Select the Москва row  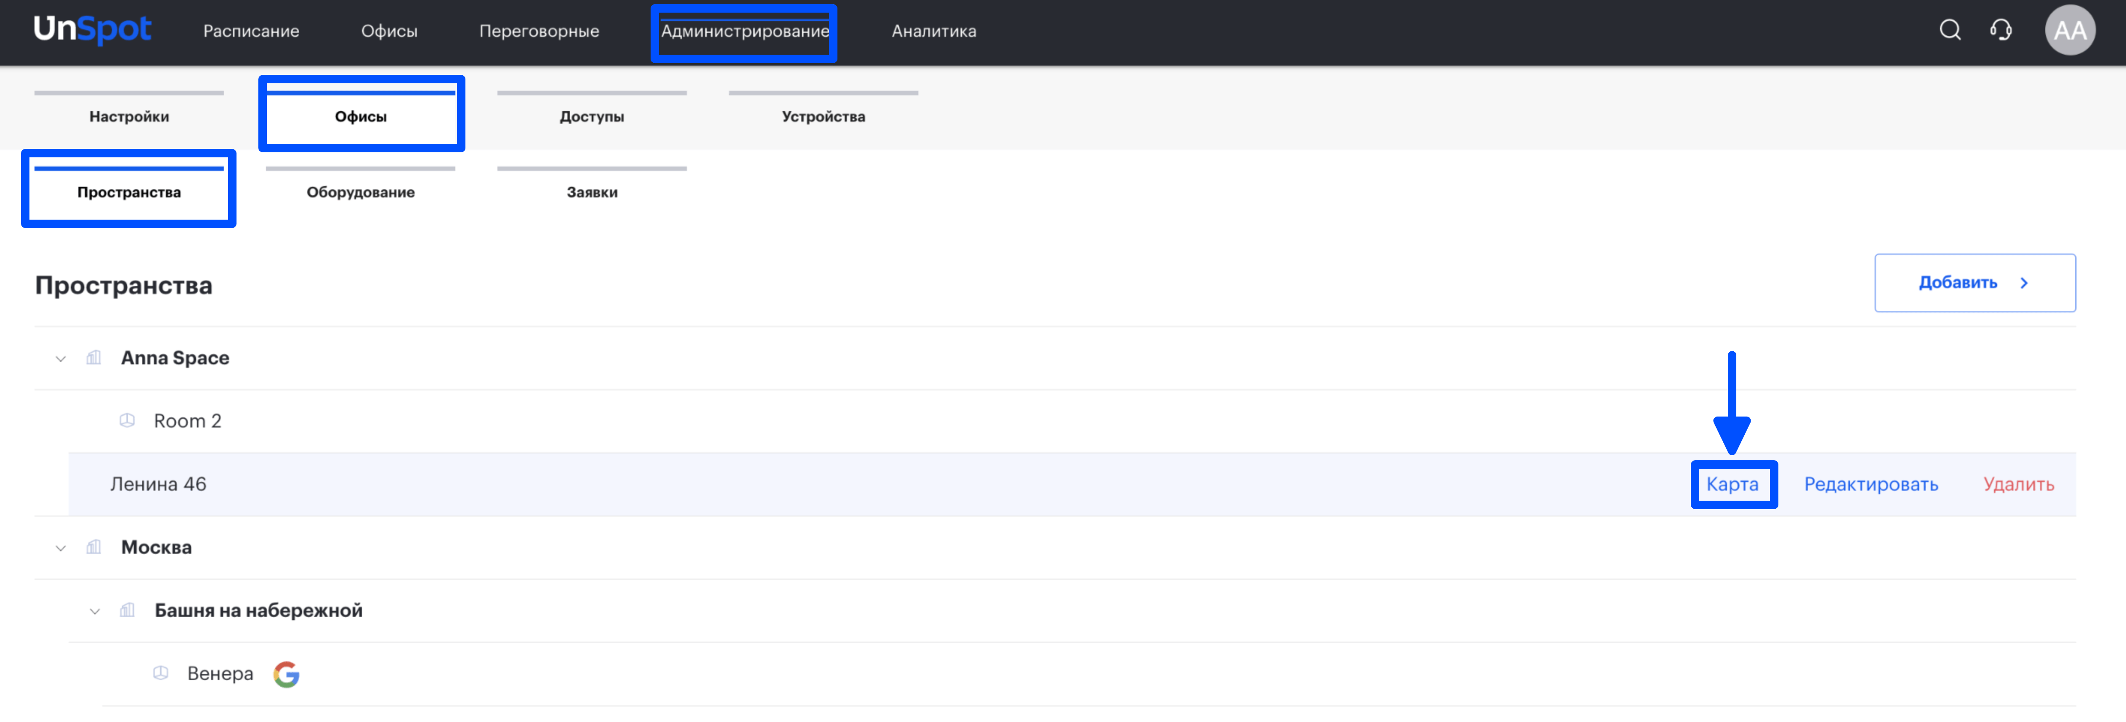(1055, 547)
